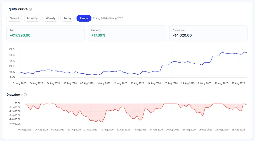This screenshot has height=141, width=255.
Task: Click the Drawdown chart heading
Action: (14, 95)
